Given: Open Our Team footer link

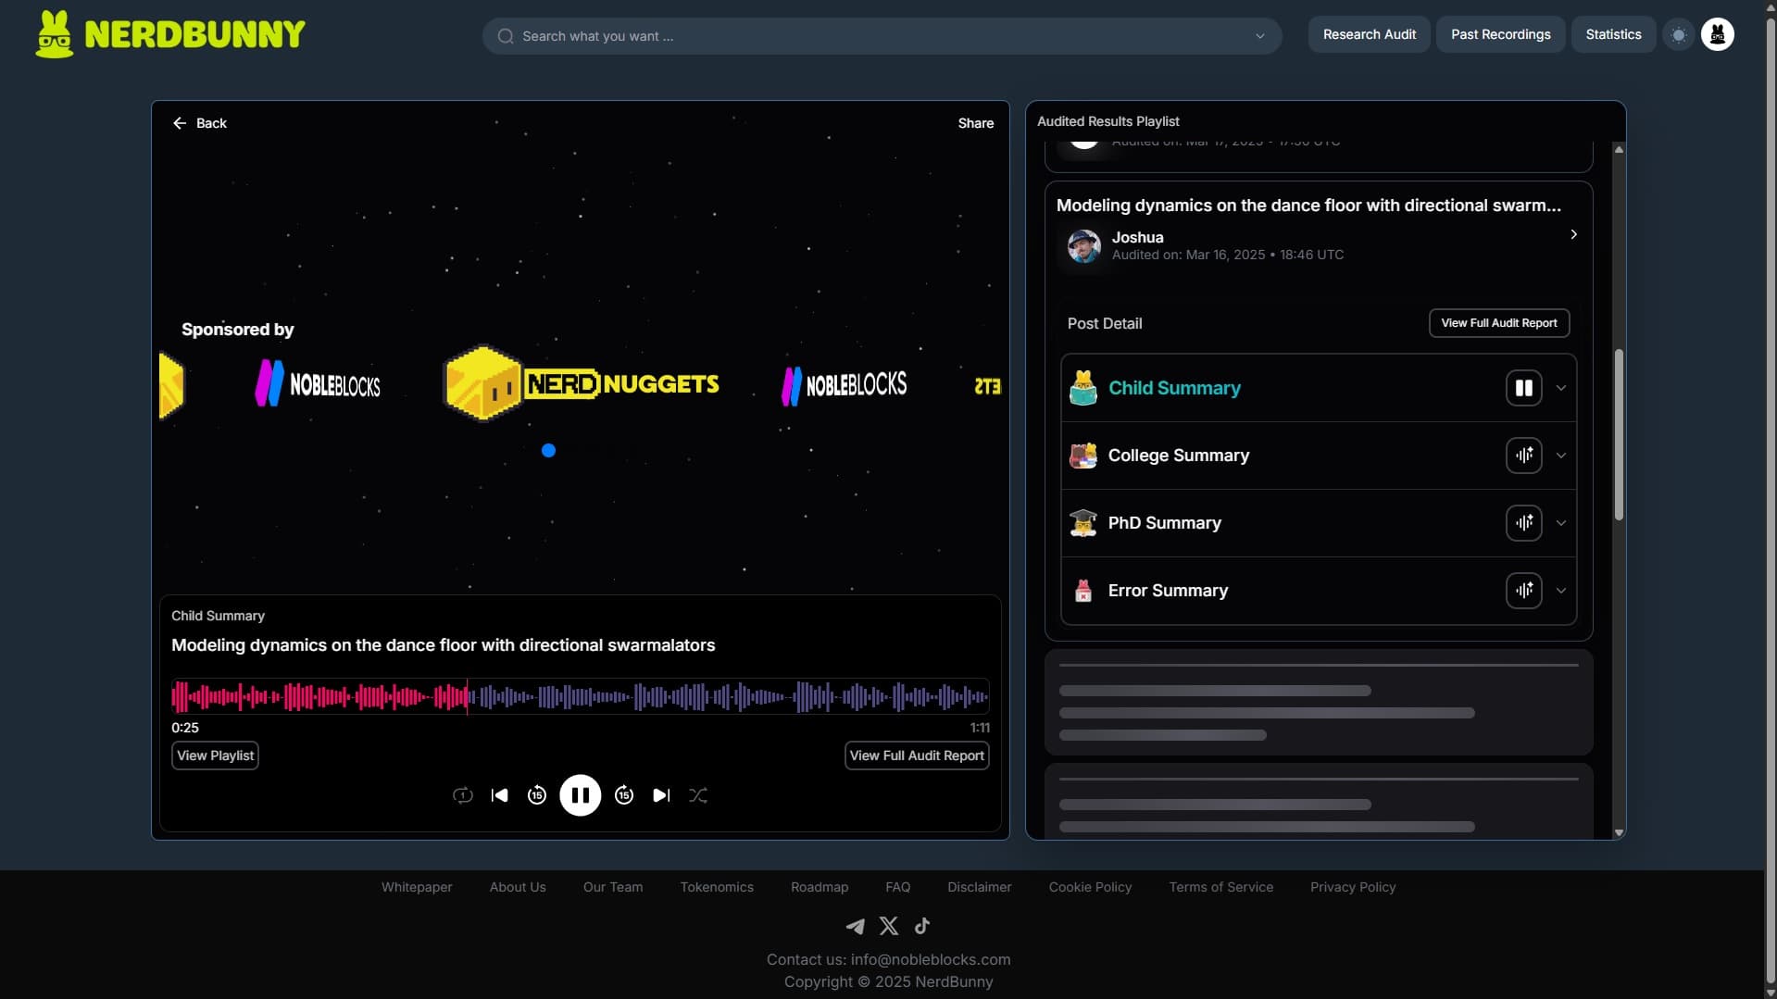Looking at the screenshot, I should coord(612,887).
